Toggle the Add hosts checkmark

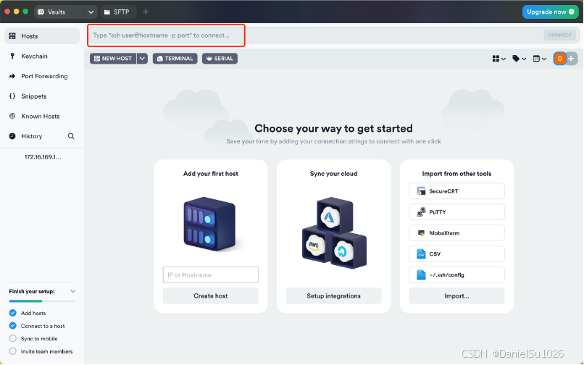pyautogui.click(x=12, y=313)
